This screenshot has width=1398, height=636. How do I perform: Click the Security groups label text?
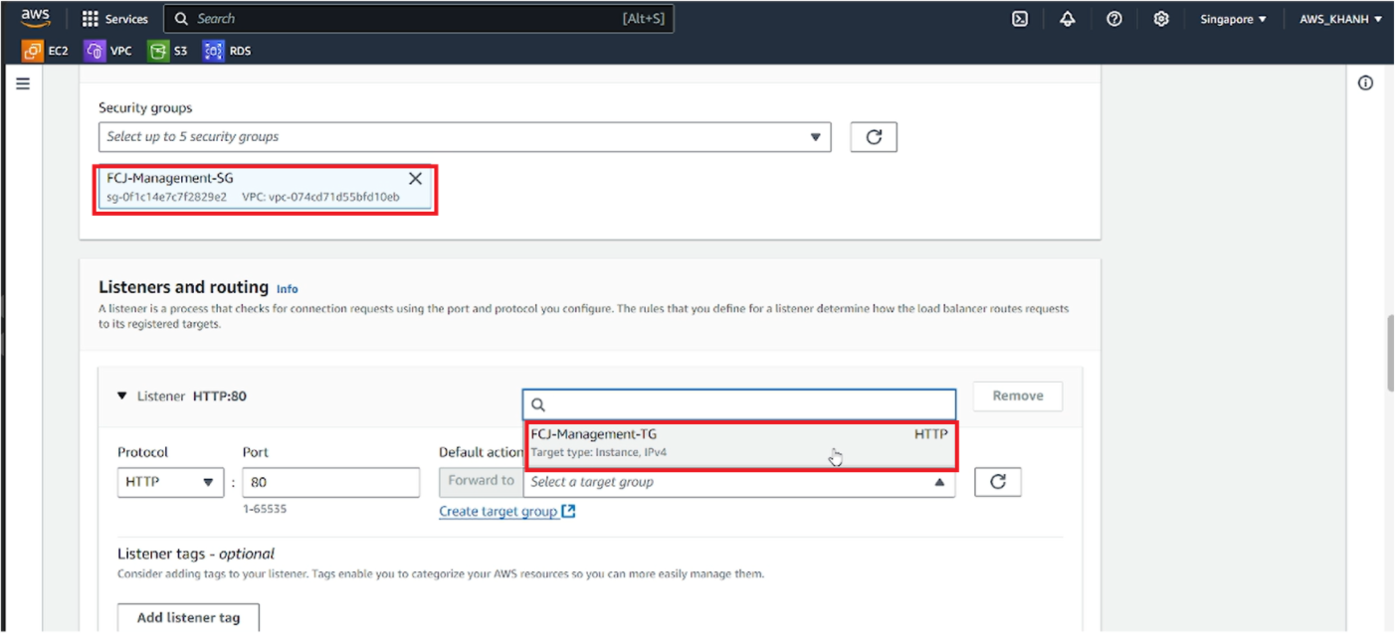(x=145, y=107)
